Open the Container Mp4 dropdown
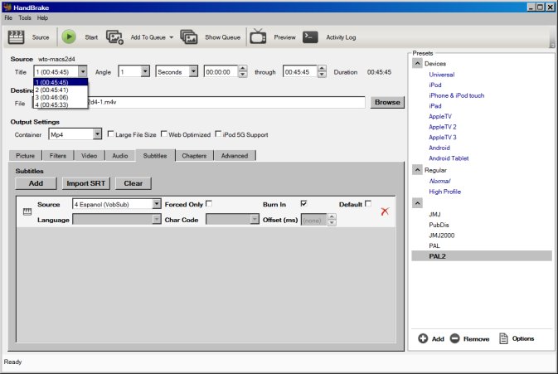The height and width of the screenshot is (374, 558). tap(97, 134)
